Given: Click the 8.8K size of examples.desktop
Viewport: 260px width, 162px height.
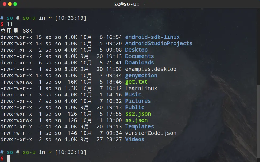Looking at the screenshot, I should tap(71, 69).
